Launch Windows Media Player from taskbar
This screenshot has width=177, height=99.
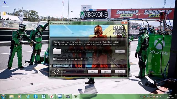pyautogui.click(x=19, y=97)
